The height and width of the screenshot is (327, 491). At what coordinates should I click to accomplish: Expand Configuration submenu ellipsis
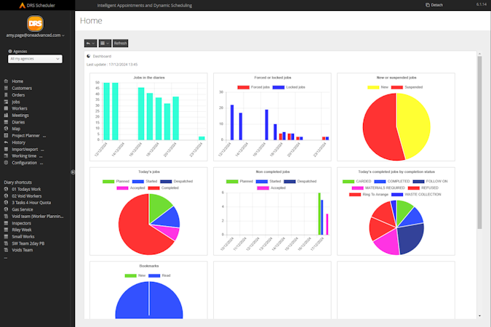(x=41, y=163)
